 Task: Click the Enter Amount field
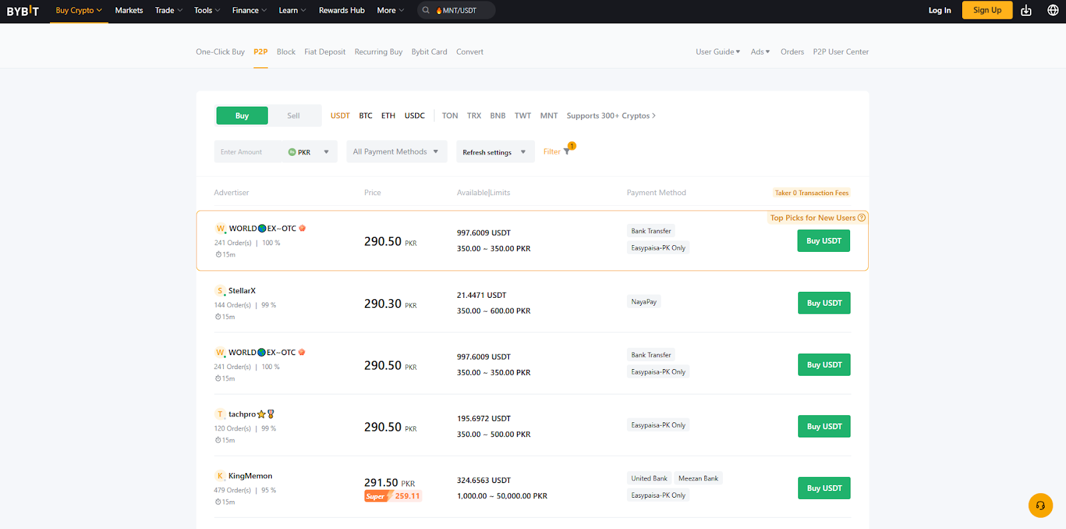pos(248,152)
